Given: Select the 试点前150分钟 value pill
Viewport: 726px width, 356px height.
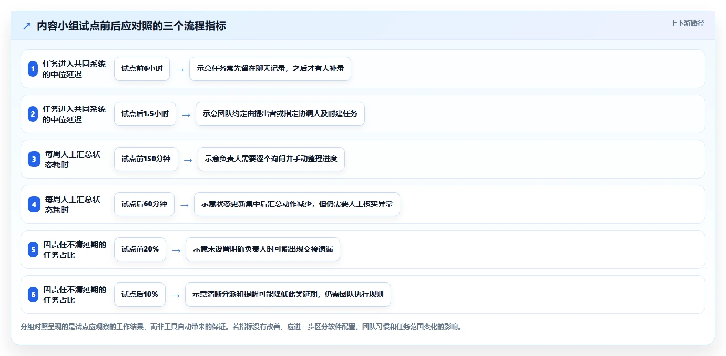Looking at the screenshot, I should (x=146, y=159).
